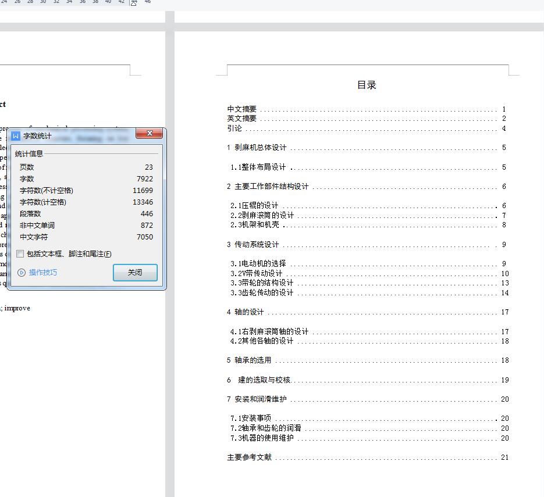Close the 字数统计 dialog with 关闭 button
Screen dimensions: 544x497
pyautogui.click(x=135, y=273)
